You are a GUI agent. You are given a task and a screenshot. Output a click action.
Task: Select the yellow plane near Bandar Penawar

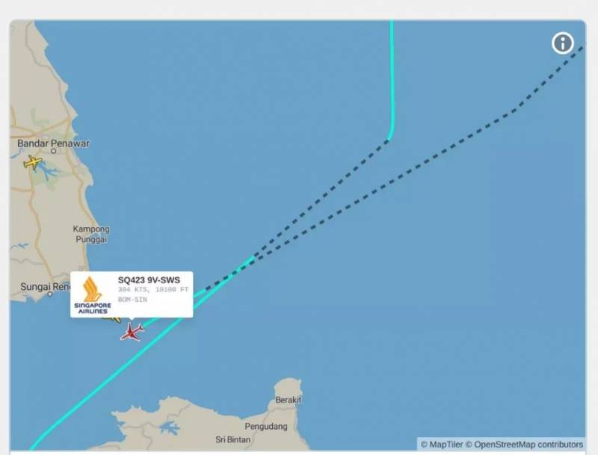[x=33, y=162]
